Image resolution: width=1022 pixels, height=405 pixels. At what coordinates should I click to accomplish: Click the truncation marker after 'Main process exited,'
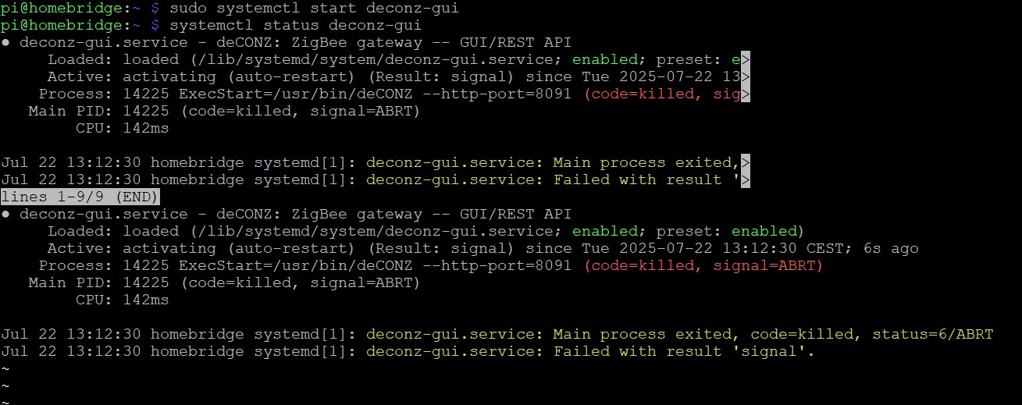(746, 163)
